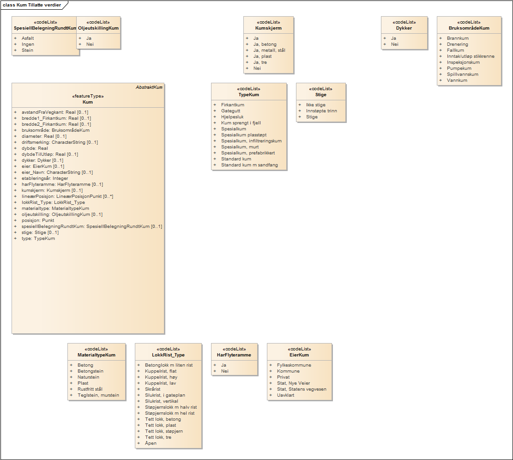Screen dimensions: 513x460
Task: Click the 'avstandFraVegkant' attribute in Kum
Action: tap(54, 112)
